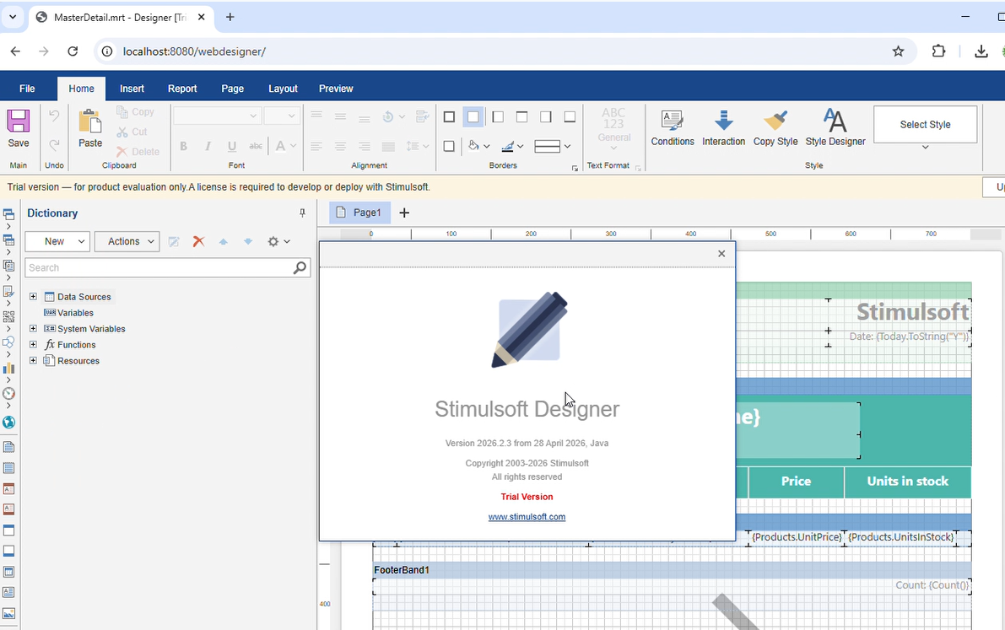Open Dictionary gear settings dropdown
The image size is (1005, 630).
point(278,241)
